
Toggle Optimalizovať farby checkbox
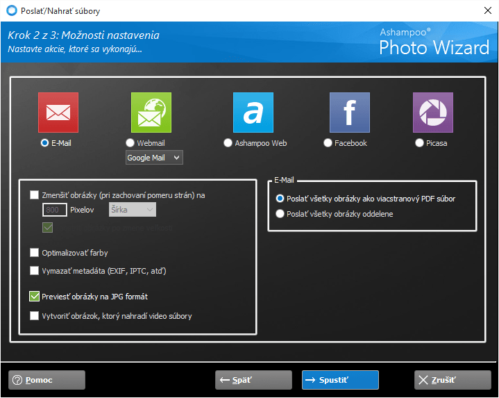(35, 253)
